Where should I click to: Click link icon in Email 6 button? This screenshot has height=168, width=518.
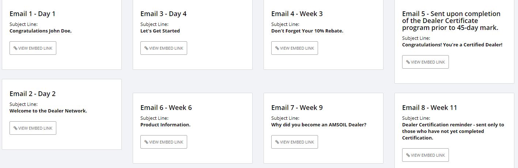[146, 142]
